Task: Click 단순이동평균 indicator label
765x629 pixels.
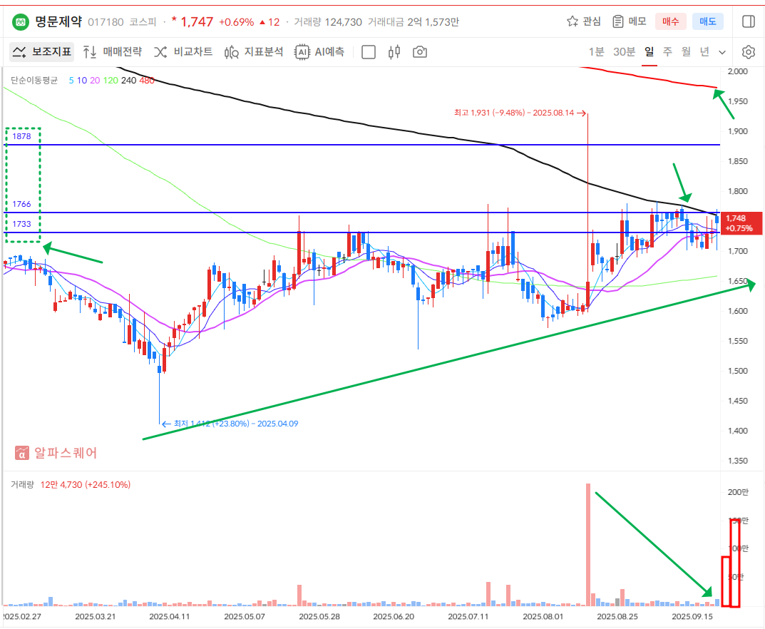Action: pos(34,81)
